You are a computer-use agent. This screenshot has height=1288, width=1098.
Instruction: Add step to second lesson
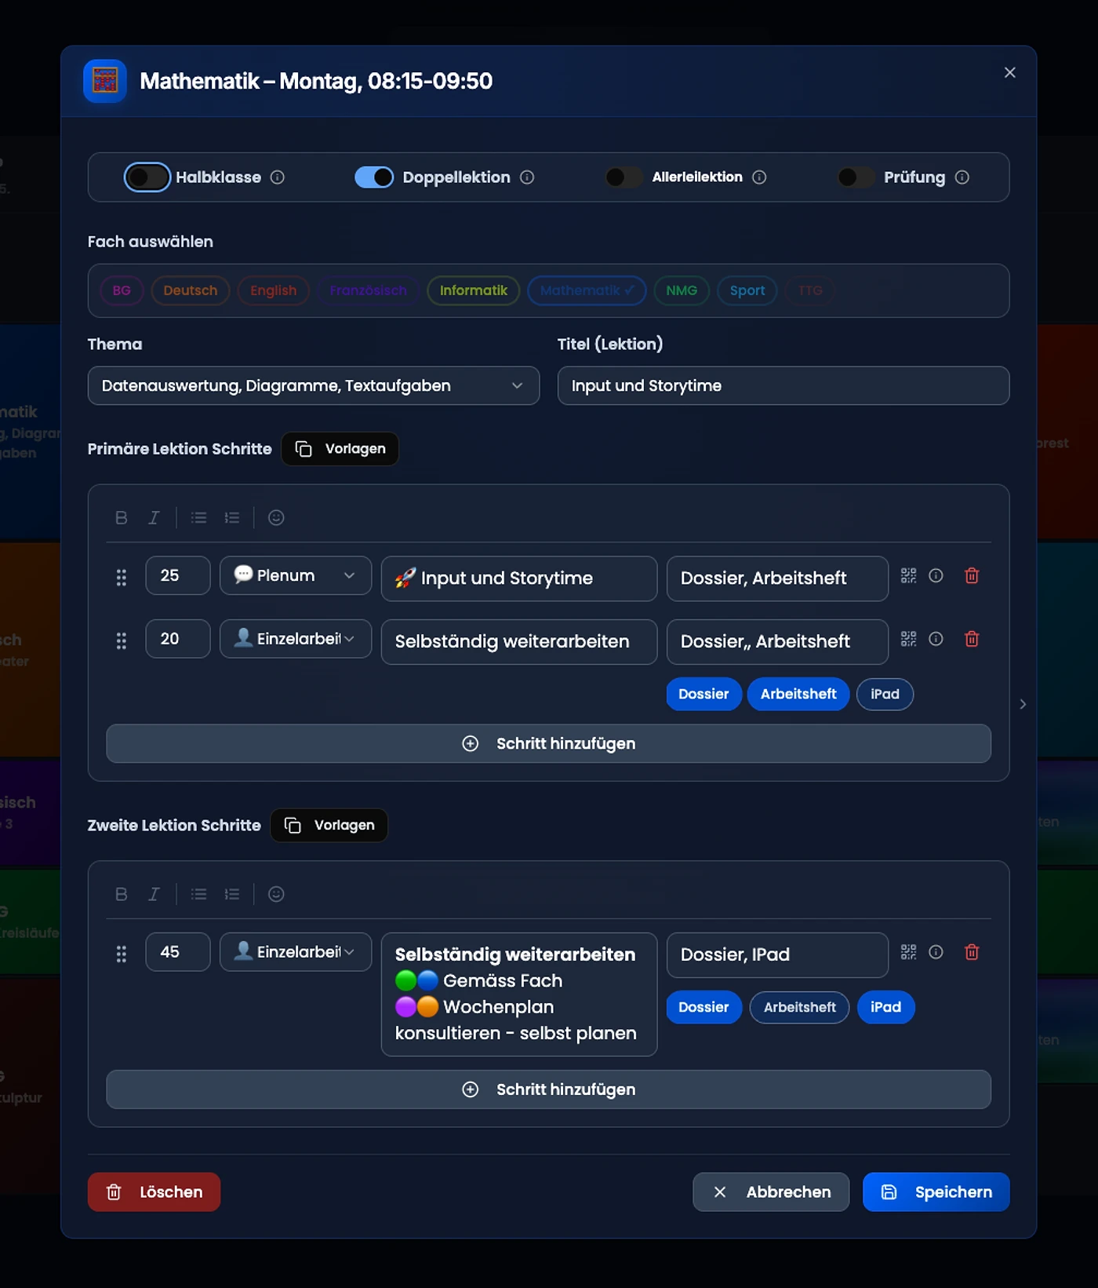point(549,1089)
